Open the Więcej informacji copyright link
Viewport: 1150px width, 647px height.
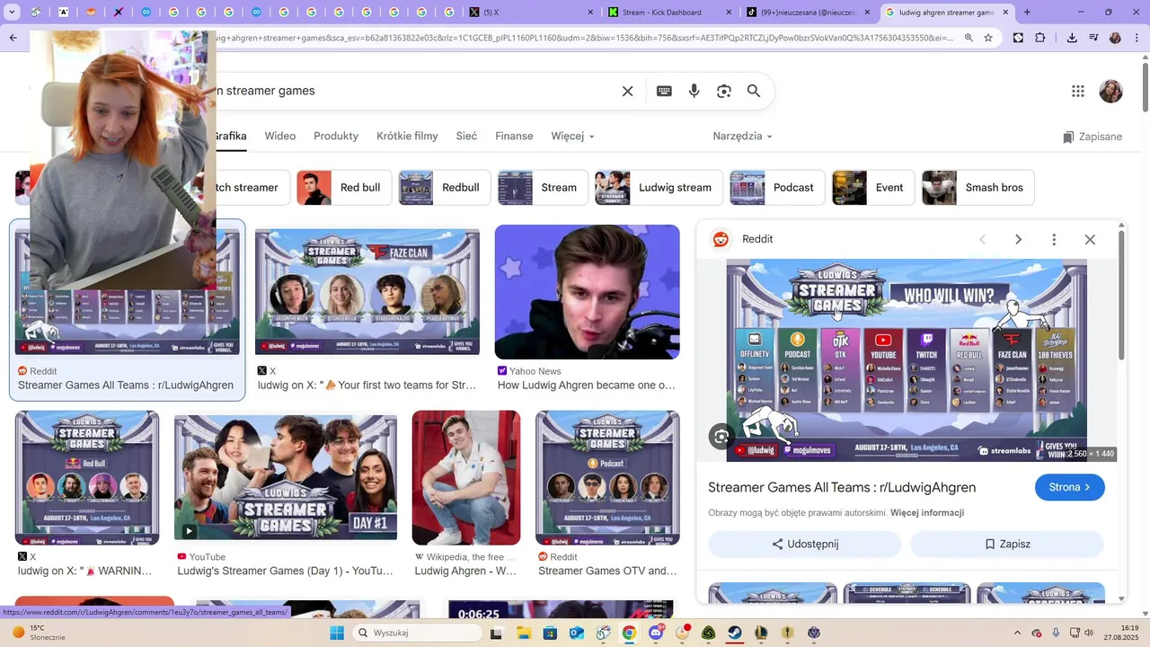pos(927,513)
